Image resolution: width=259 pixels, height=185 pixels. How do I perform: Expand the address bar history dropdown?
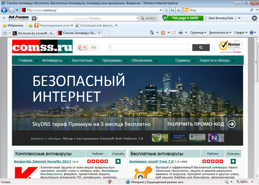coord(160,10)
